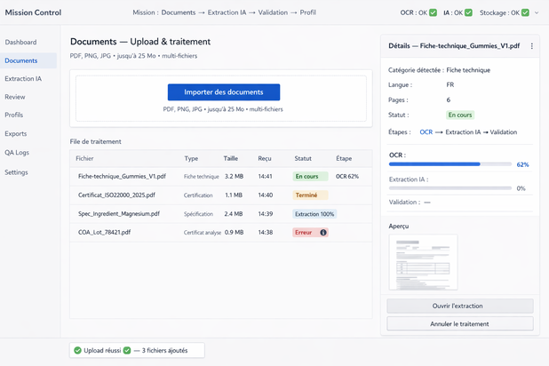Click the Stockage OK green checkmark
The width and height of the screenshot is (549, 366).
[x=525, y=12]
